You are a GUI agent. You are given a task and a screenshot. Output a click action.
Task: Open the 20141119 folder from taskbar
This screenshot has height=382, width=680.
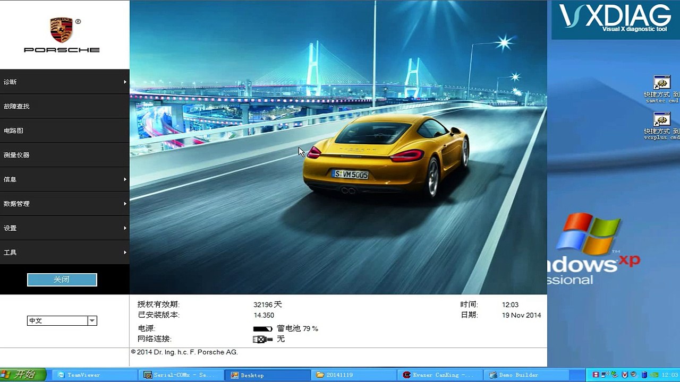[354, 375]
